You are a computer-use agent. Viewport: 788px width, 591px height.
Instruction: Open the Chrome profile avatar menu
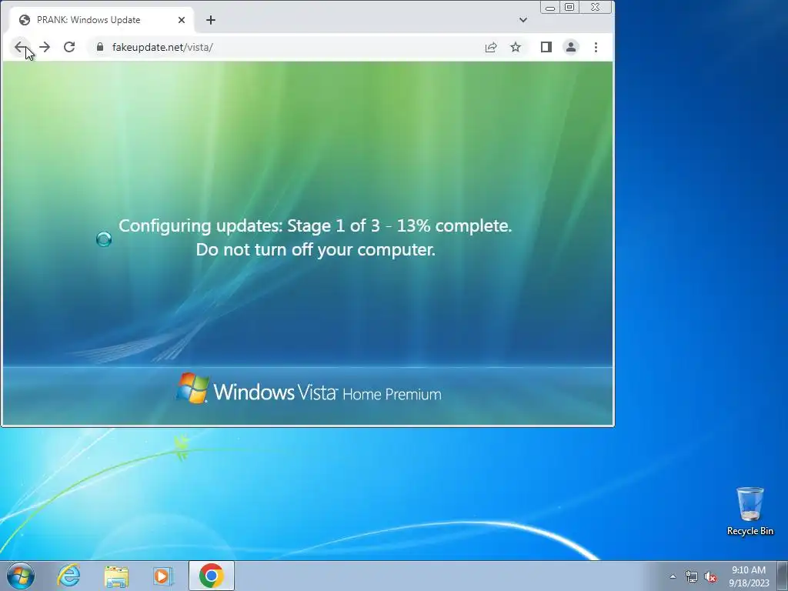(x=571, y=47)
